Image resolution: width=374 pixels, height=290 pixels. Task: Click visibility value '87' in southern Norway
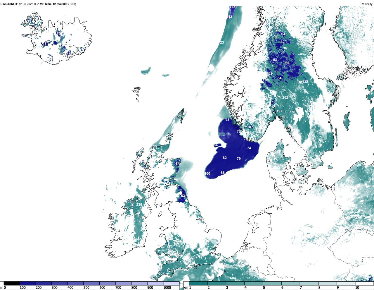coord(251,127)
